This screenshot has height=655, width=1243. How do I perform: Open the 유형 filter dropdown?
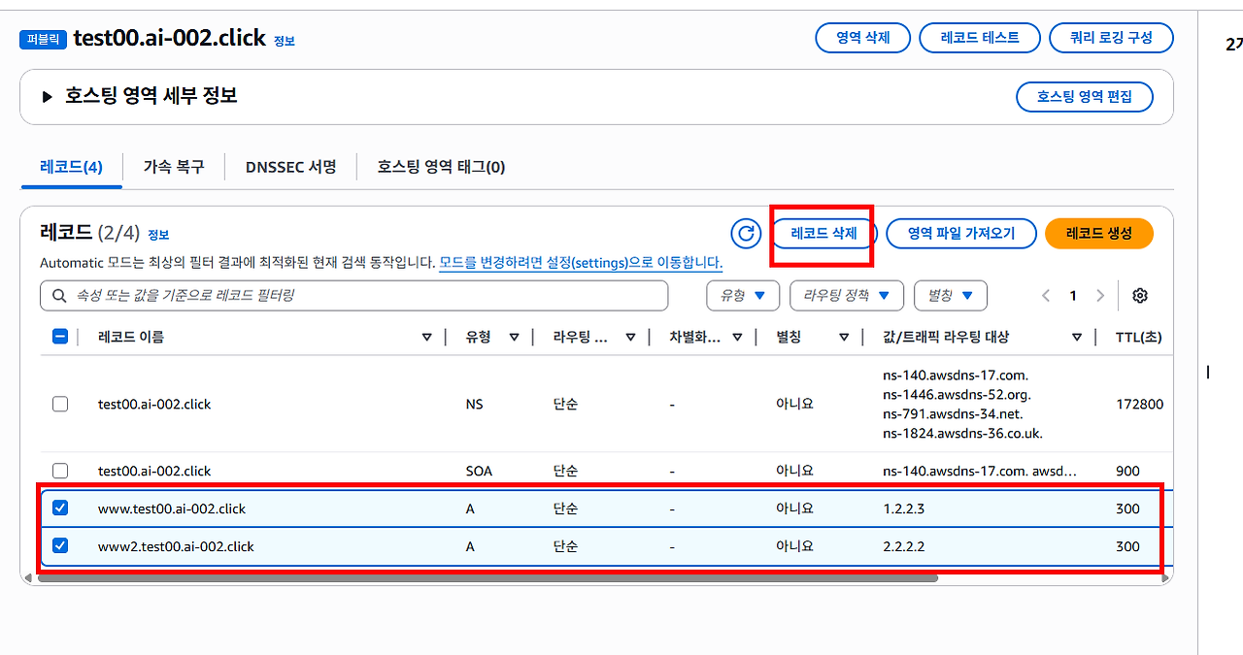pyautogui.click(x=743, y=295)
